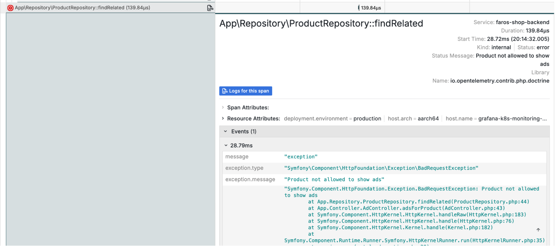Expand the Resource Attributes section
Viewport: 555px width, 247px height.
(x=223, y=119)
